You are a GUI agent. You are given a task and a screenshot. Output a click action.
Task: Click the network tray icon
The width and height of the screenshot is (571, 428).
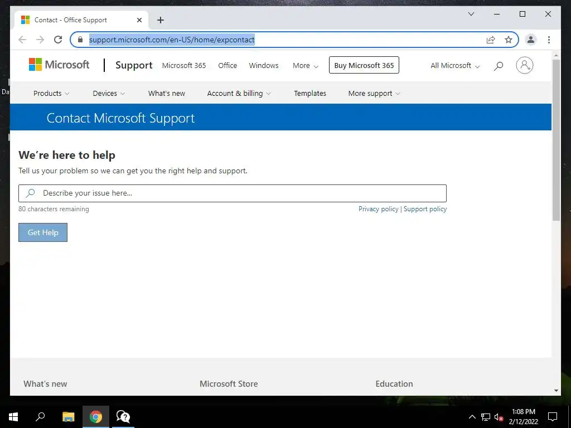point(485,417)
